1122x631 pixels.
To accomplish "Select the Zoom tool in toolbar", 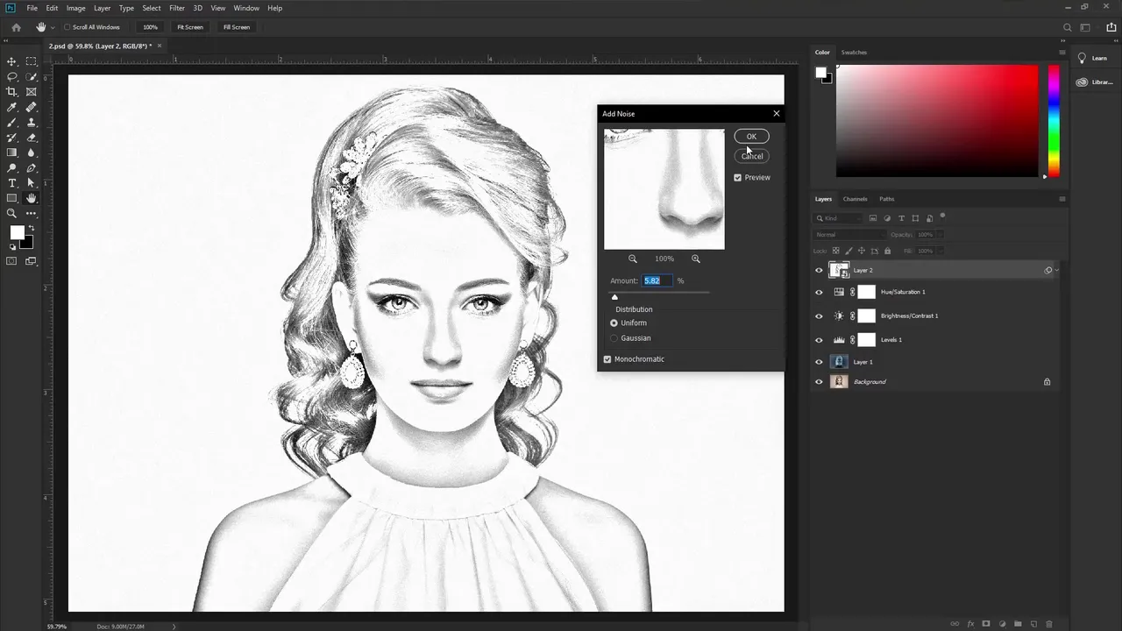I will [x=11, y=213].
